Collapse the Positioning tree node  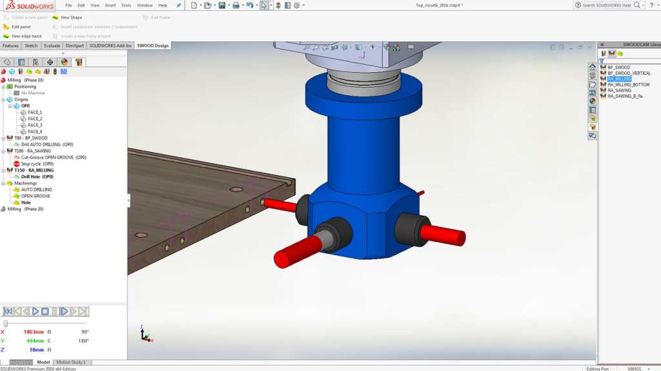[3, 87]
